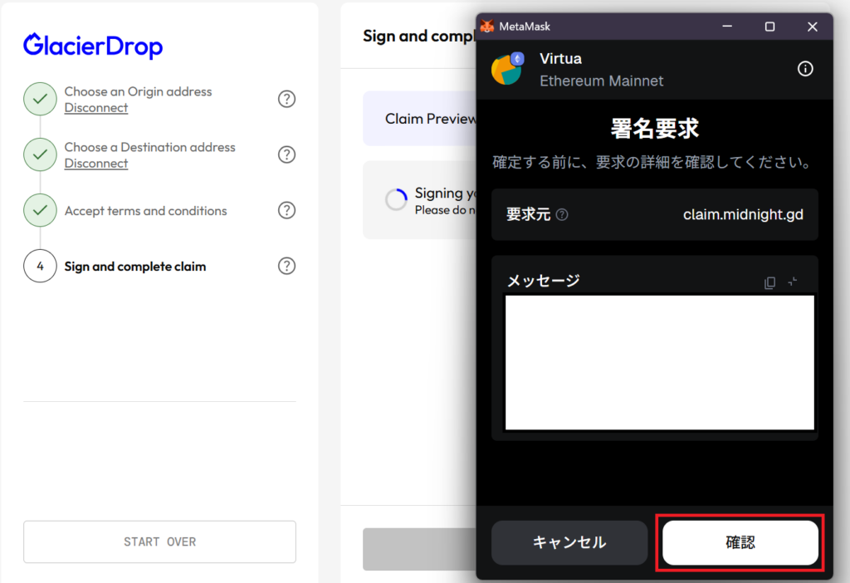Click the メッセージ section label
850x583 pixels.
[543, 281]
